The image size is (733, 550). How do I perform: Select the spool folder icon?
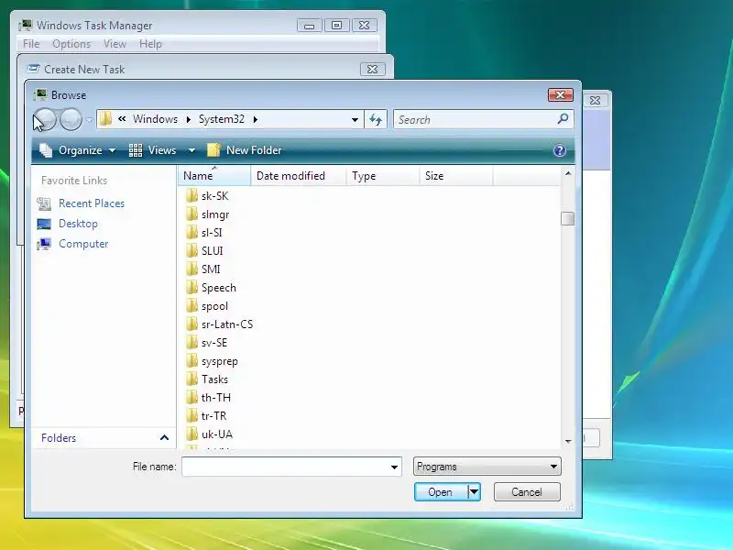tap(191, 306)
